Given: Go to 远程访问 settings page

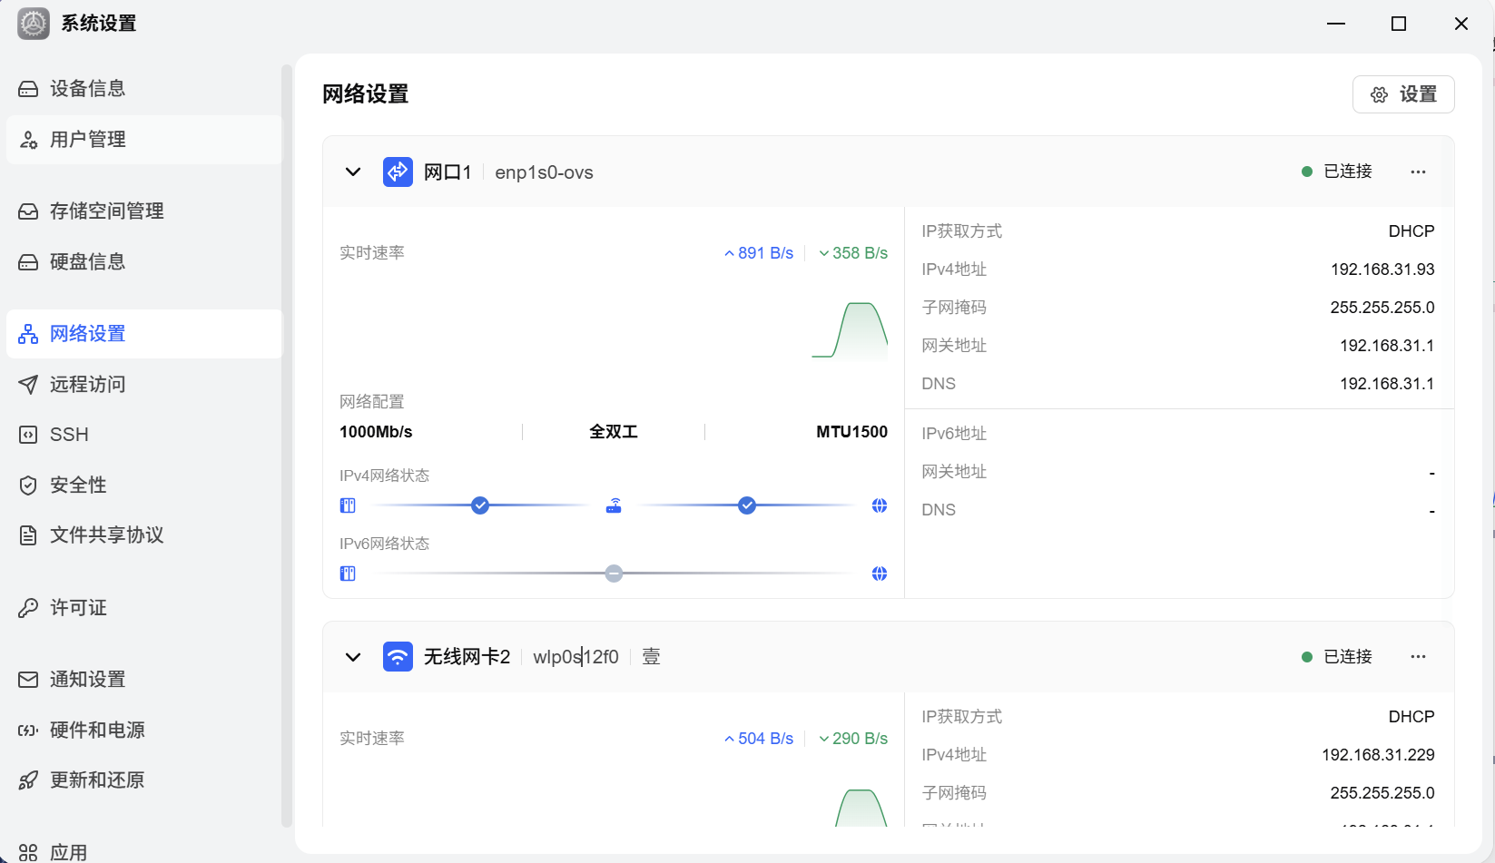Looking at the screenshot, I should coord(87,385).
